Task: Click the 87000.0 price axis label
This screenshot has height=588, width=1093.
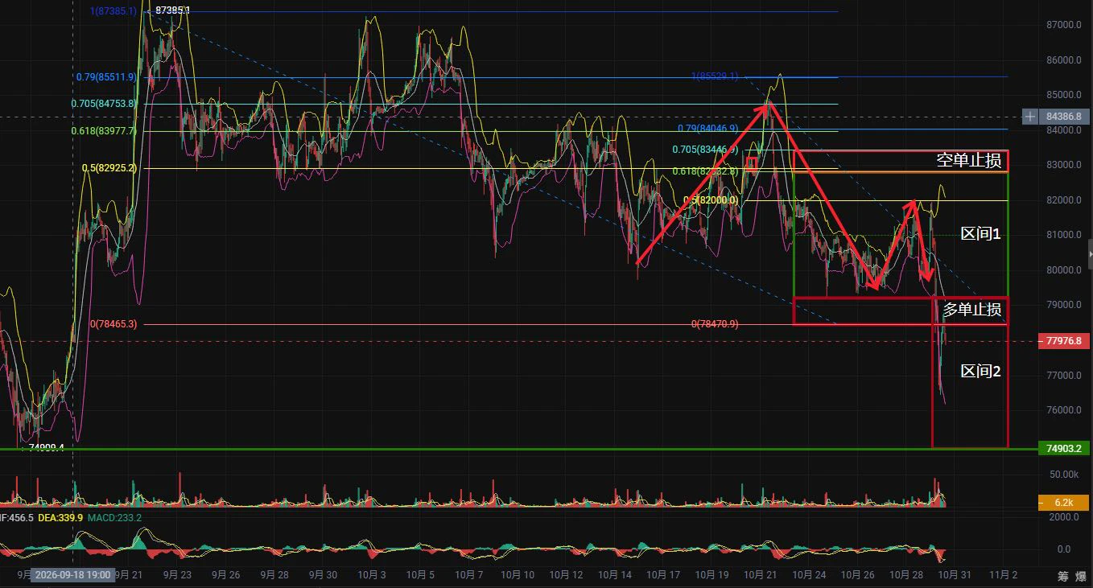Action: [1063, 25]
